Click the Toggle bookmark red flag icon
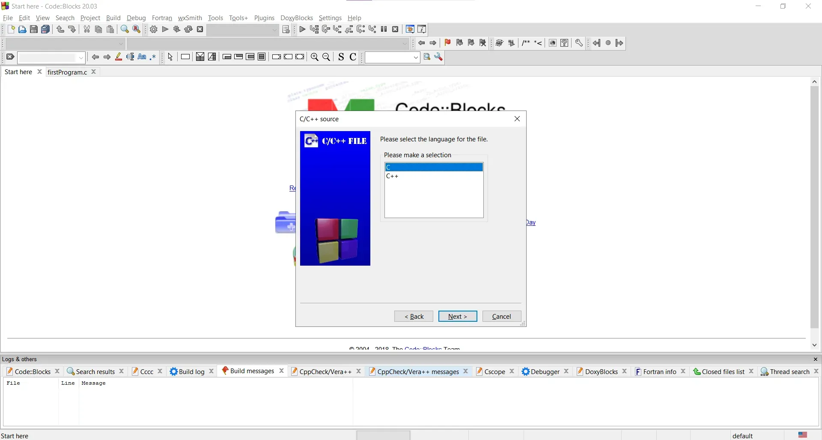 click(448, 43)
